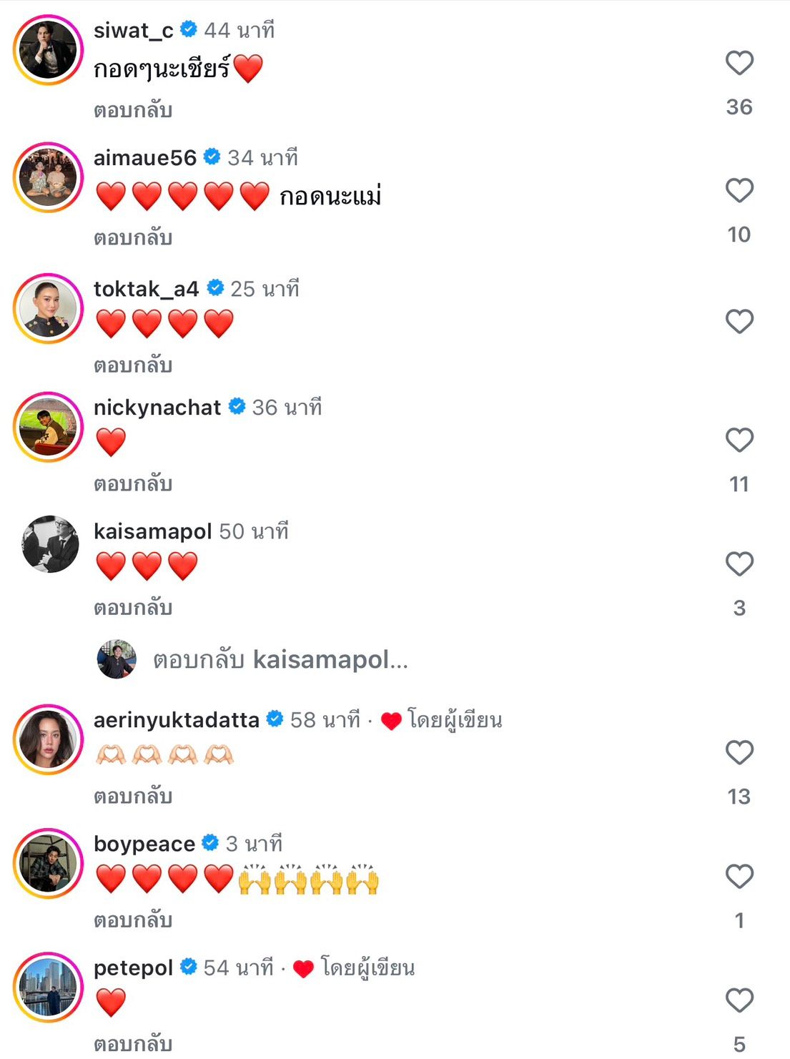Like kaisamapol's comment using the heart
Image resolution: width=790 pixels, height=1059 pixels.
[x=739, y=564]
